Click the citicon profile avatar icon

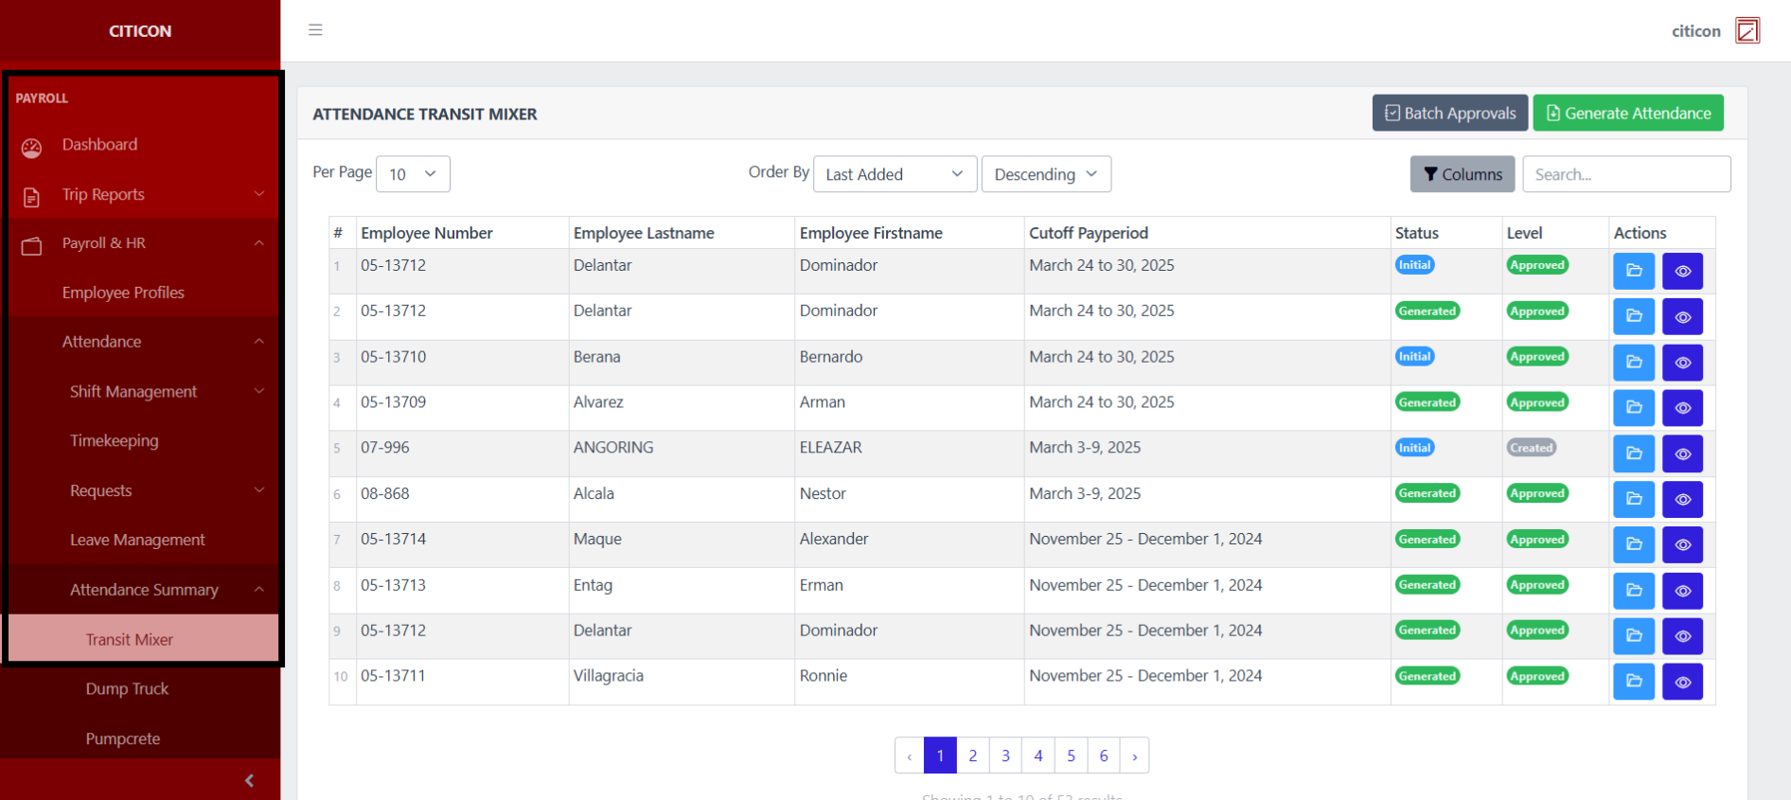tap(1747, 30)
